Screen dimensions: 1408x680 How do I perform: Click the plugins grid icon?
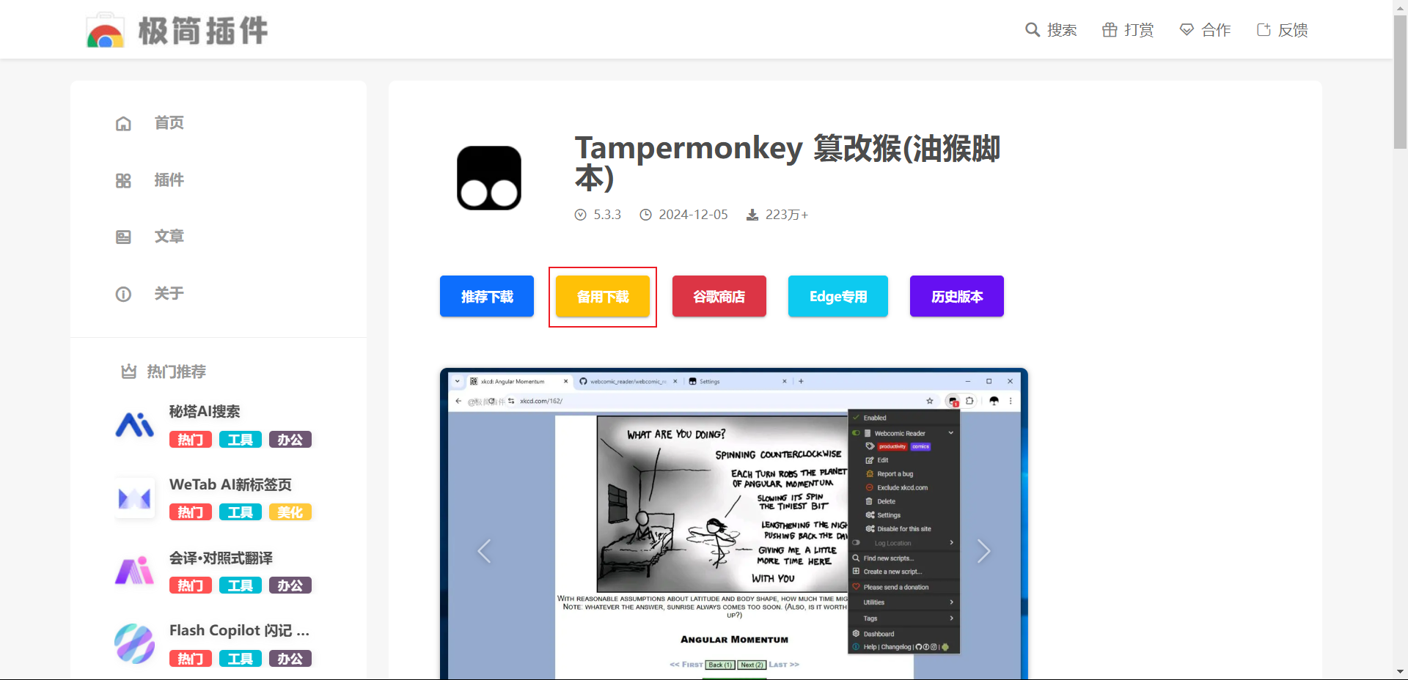[x=123, y=180]
